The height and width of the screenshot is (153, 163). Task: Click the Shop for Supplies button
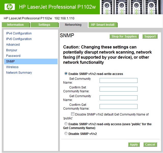coord(124,36)
